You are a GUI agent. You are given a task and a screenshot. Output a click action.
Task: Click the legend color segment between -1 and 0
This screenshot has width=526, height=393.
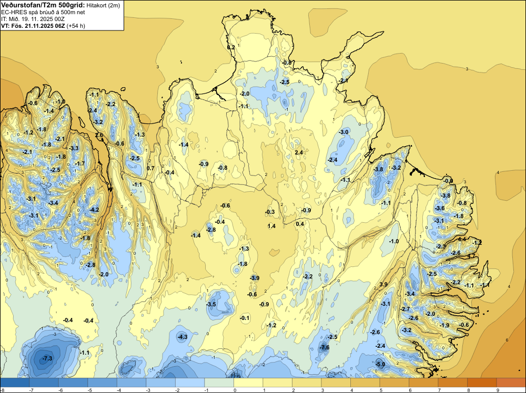click(219, 382)
